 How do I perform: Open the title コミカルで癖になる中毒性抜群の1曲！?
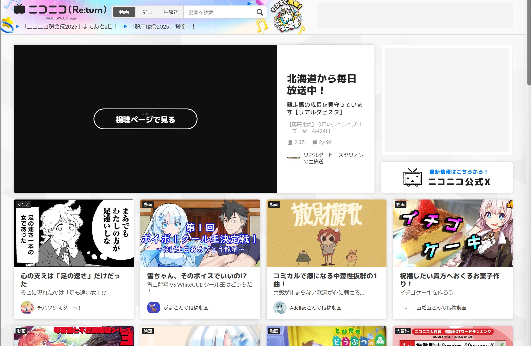pos(325,280)
